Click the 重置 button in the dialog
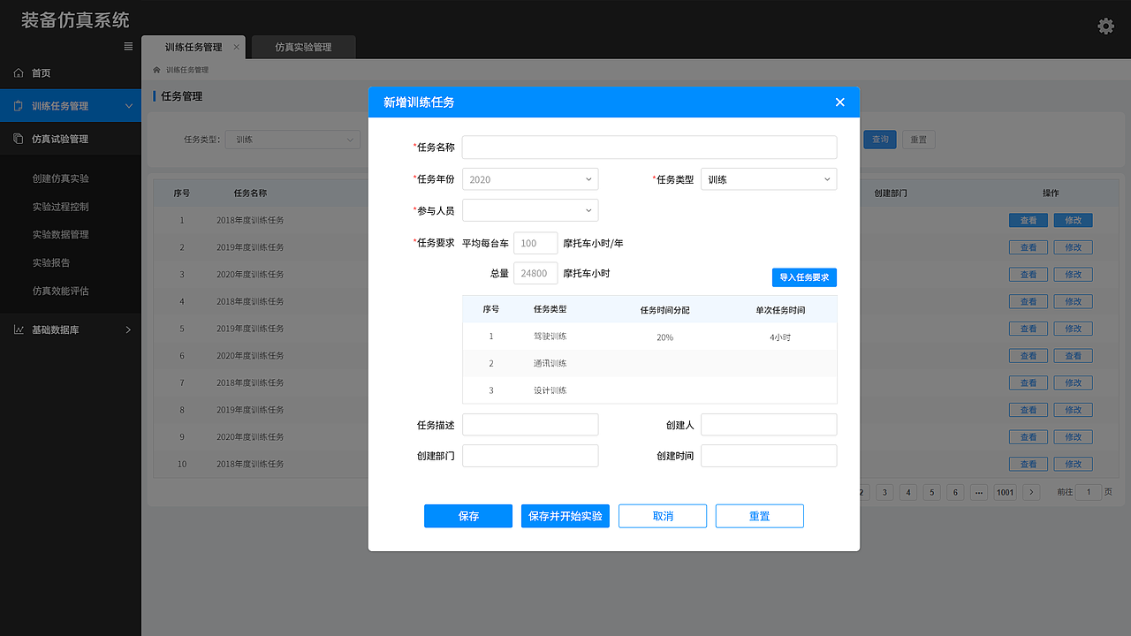 coord(759,516)
